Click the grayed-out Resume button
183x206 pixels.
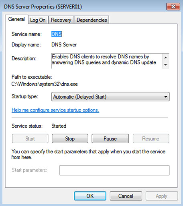[151, 139]
